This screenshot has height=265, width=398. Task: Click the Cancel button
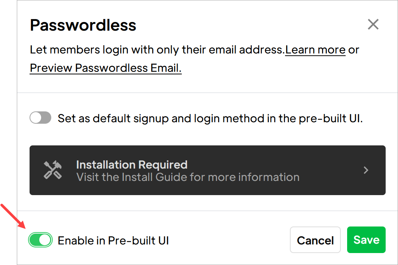(315, 240)
